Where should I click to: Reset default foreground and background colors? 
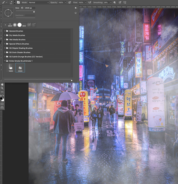pos(1,95)
